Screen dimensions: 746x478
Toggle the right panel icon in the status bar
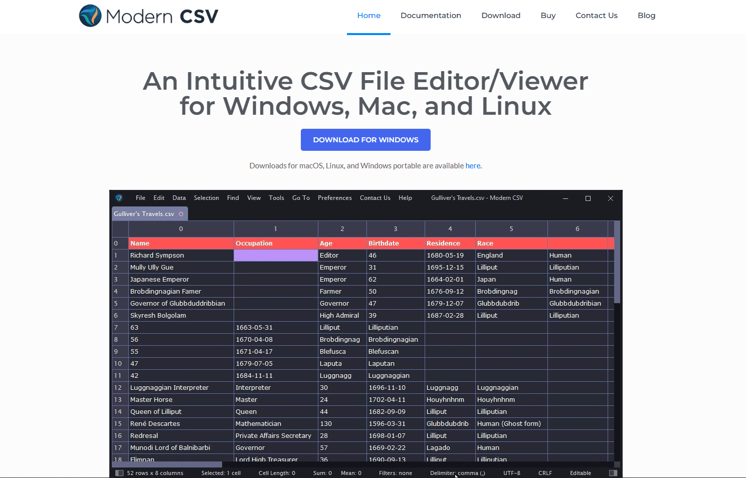click(613, 472)
